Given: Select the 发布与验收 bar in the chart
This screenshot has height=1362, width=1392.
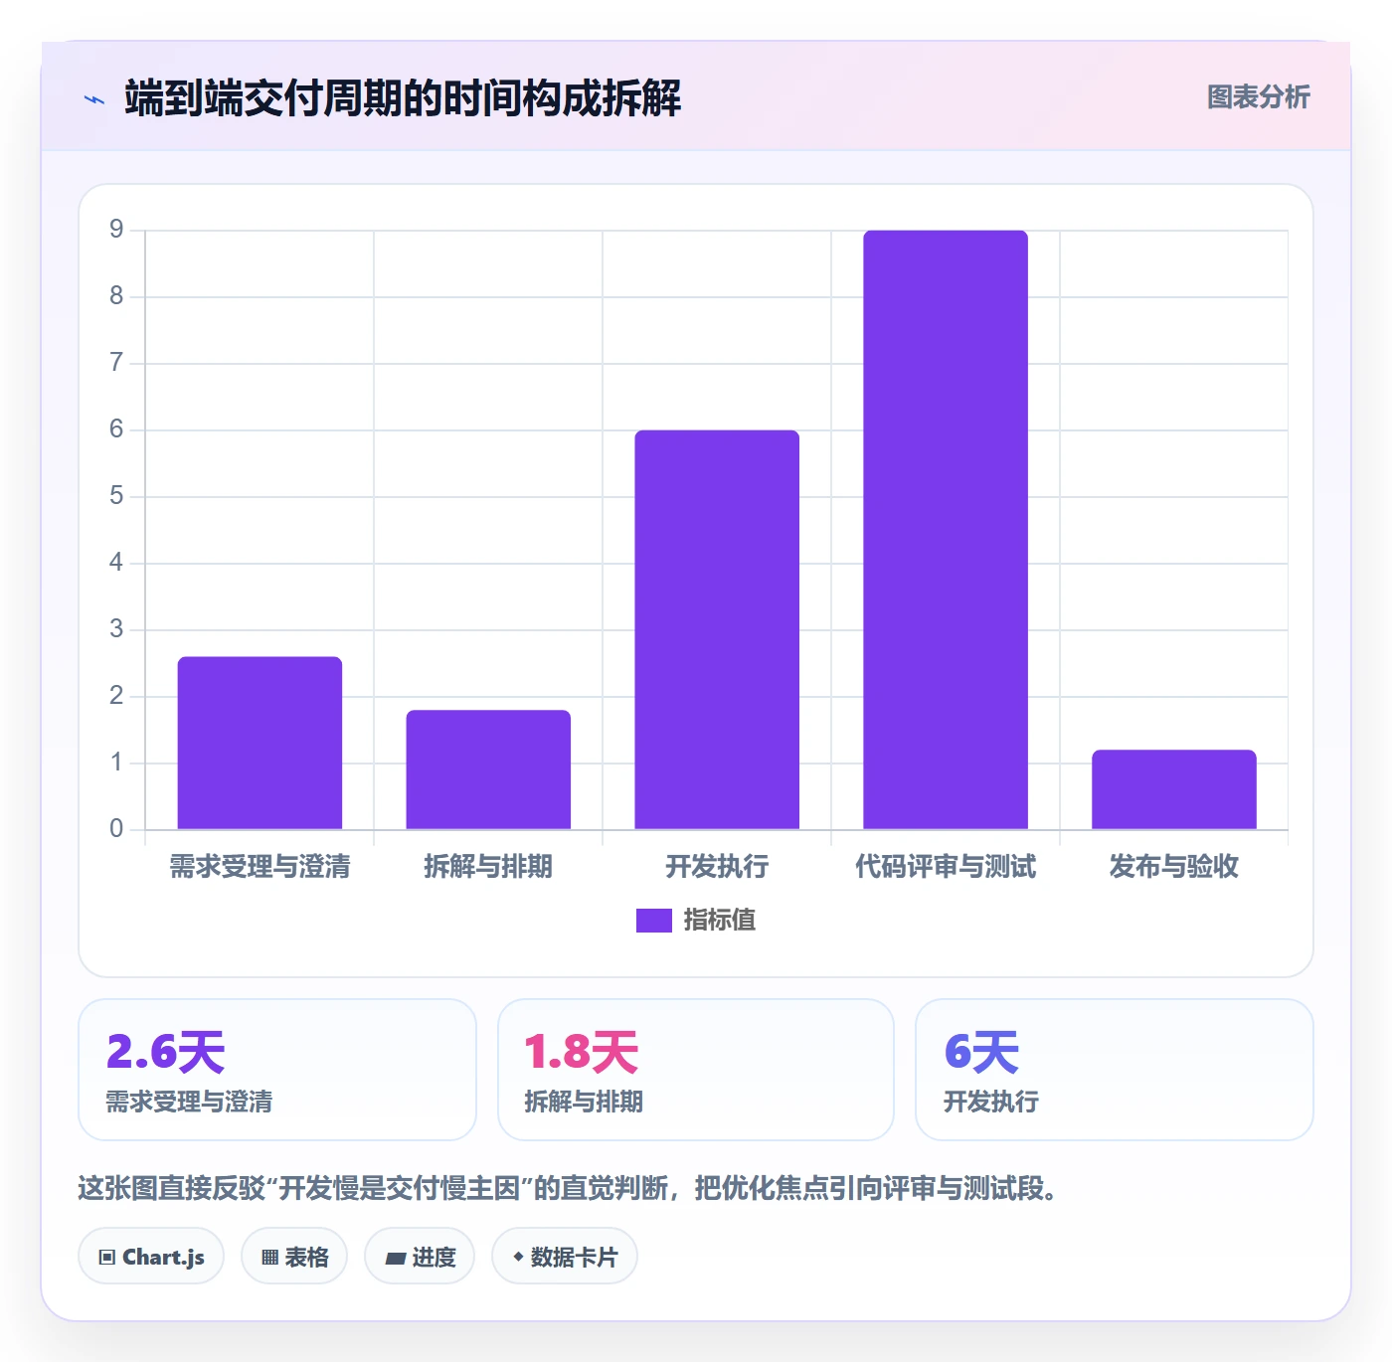Looking at the screenshot, I should click(1174, 789).
